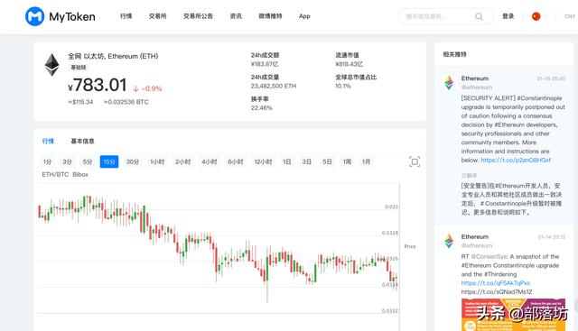Open first Ethereum tweet avatar
This screenshot has width=578, height=331.
[449, 82]
